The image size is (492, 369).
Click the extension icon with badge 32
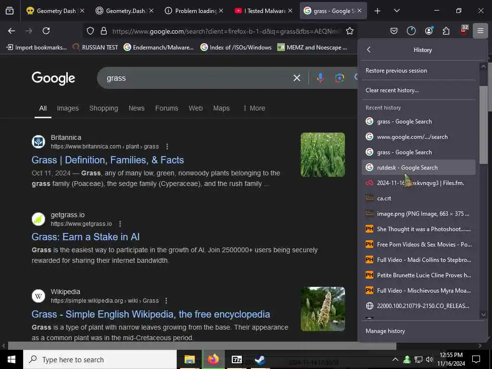[x=464, y=30]
